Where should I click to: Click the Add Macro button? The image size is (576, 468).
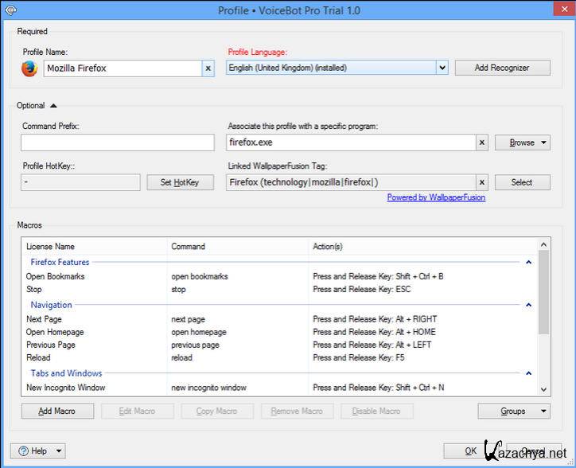click(x=58, y=411)
